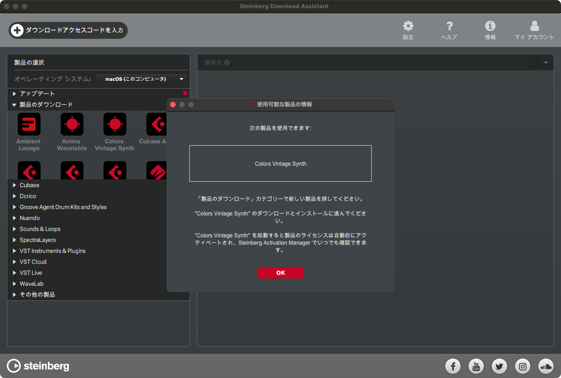
Task: Collapse the 製品のダウンロード category
Action: pyautogui.click(x=15, y=105)
